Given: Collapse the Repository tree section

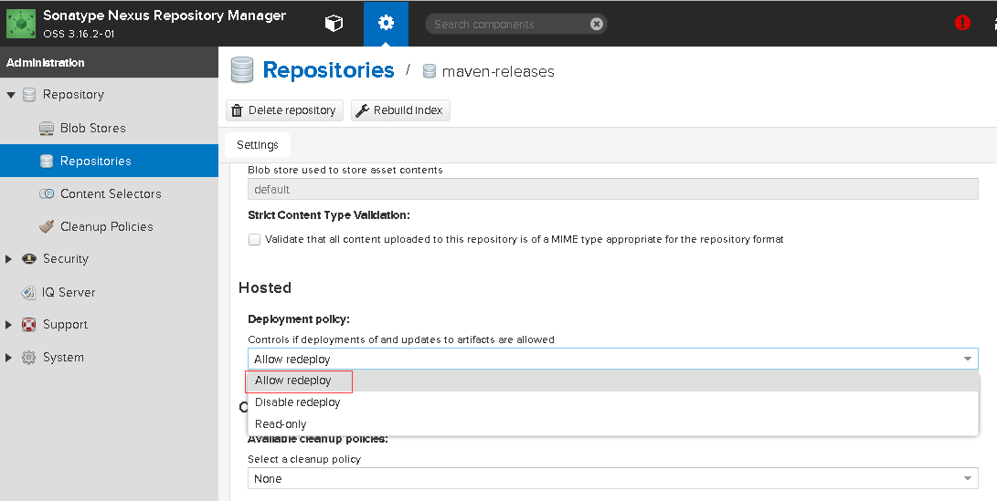Looking at the screenshot, I should [10, 95].
